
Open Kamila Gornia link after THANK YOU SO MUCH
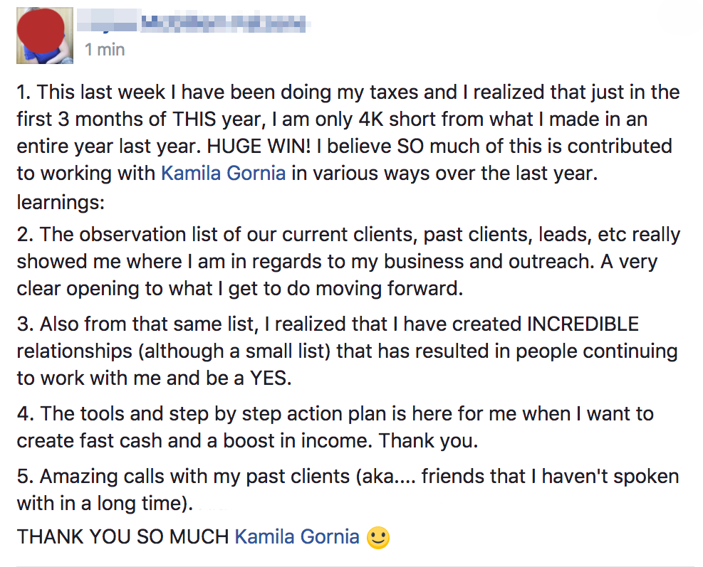pos(297,536)
